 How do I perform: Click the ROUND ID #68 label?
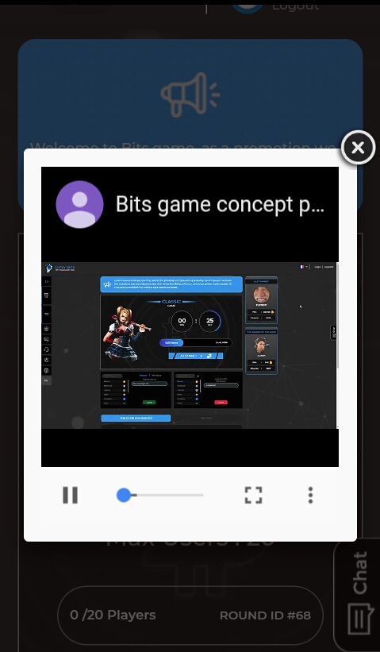coord(265,615)
